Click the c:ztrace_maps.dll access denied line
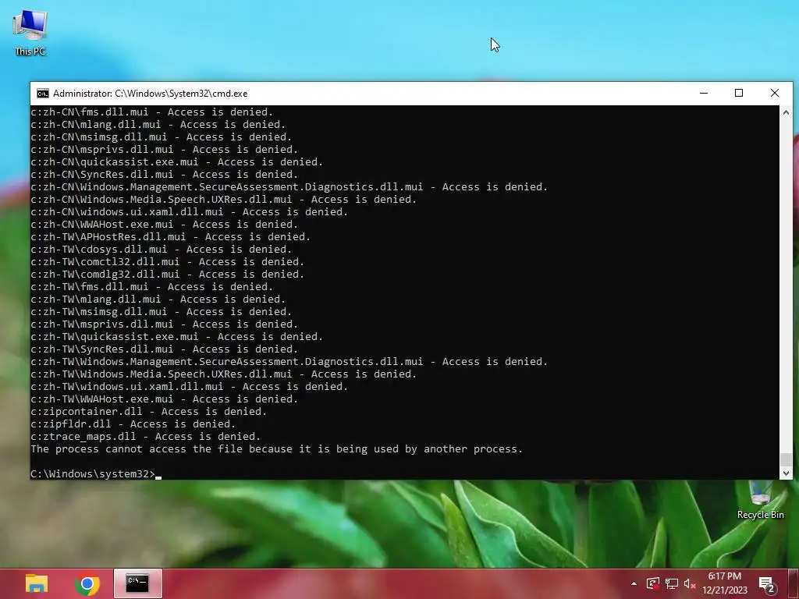Viewport: 799px width, 599px height. pyautogui.click(x=146, y=437)
